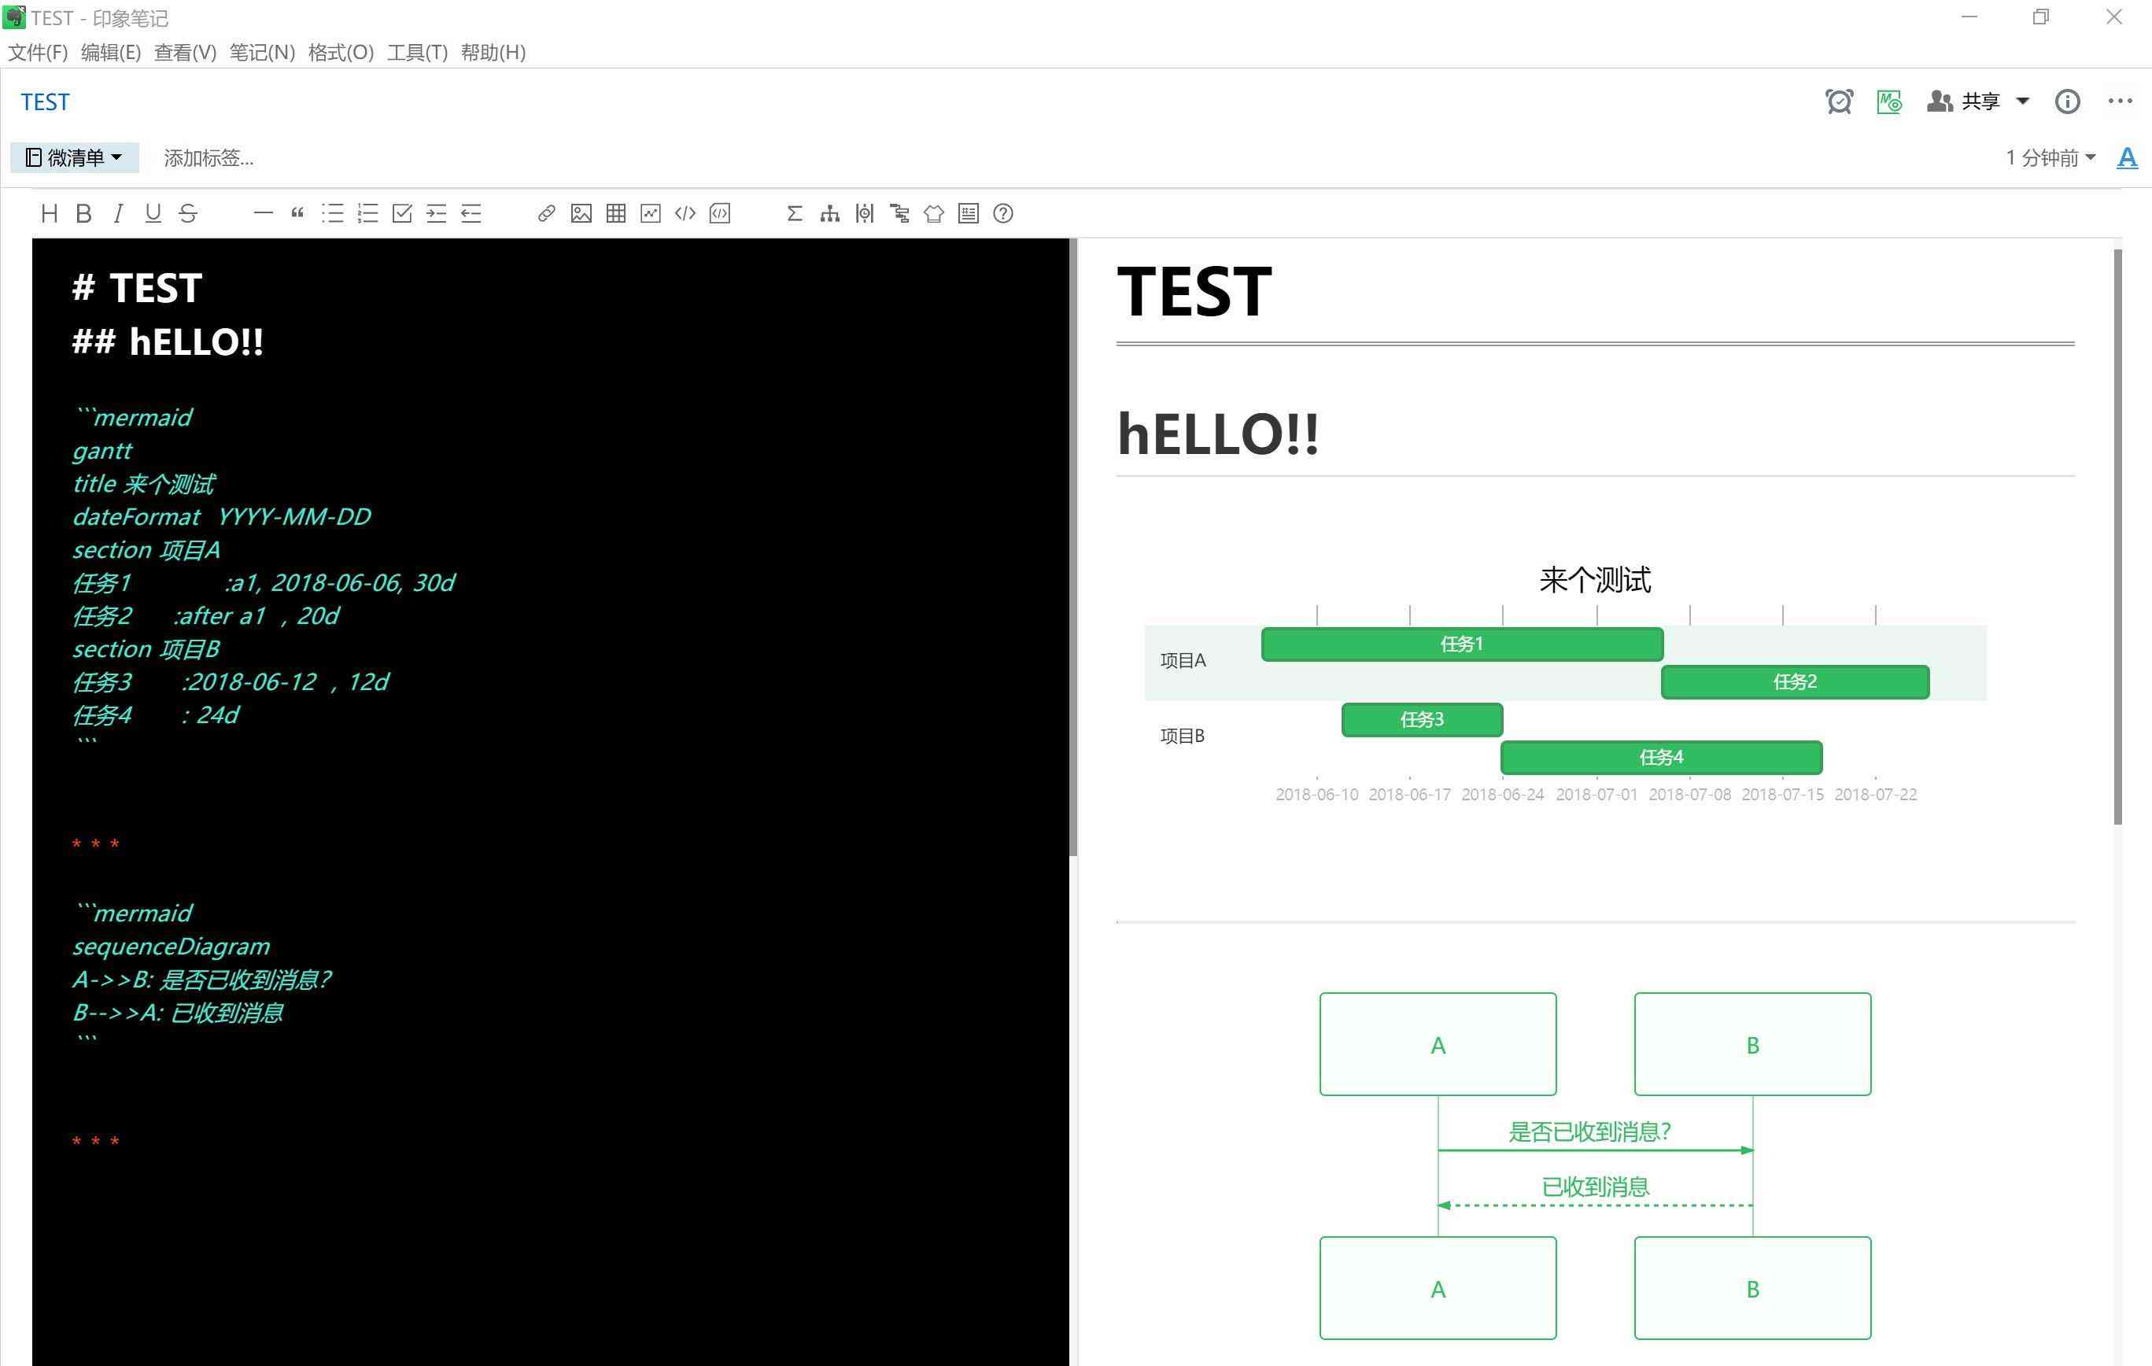The width and height of the screenshot is (2152, 1366).
Task: Open the 笔记(N) menu
Action: 262,53
